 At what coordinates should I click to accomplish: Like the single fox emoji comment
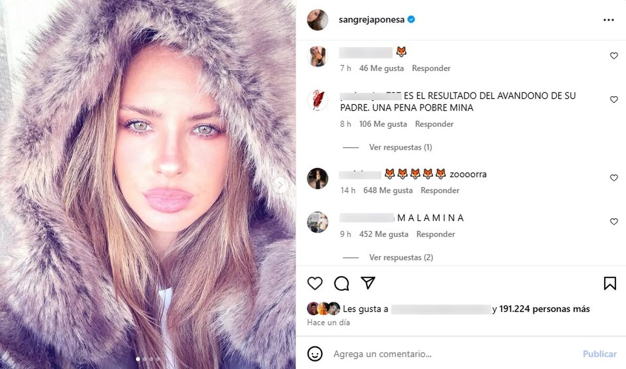614,56
